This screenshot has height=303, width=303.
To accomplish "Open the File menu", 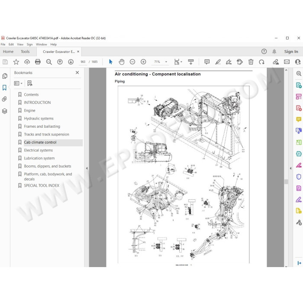I will (x=3, y=45).
